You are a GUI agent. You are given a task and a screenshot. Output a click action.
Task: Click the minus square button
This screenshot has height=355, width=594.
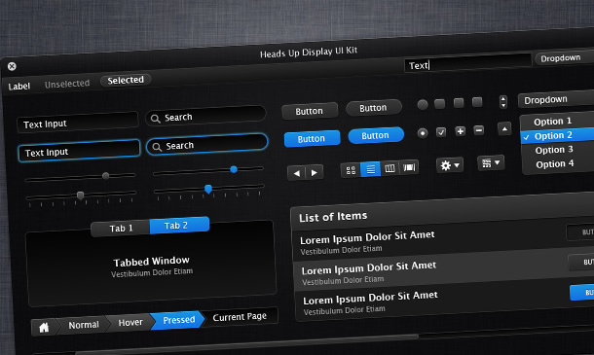(479, 130)
